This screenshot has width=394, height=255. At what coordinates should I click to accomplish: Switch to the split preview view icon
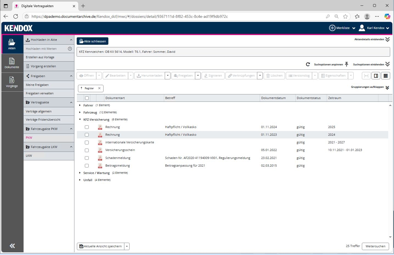(x=376, y=76)
